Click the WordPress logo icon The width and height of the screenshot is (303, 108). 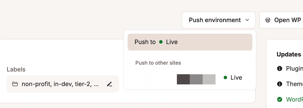point(268,20)
